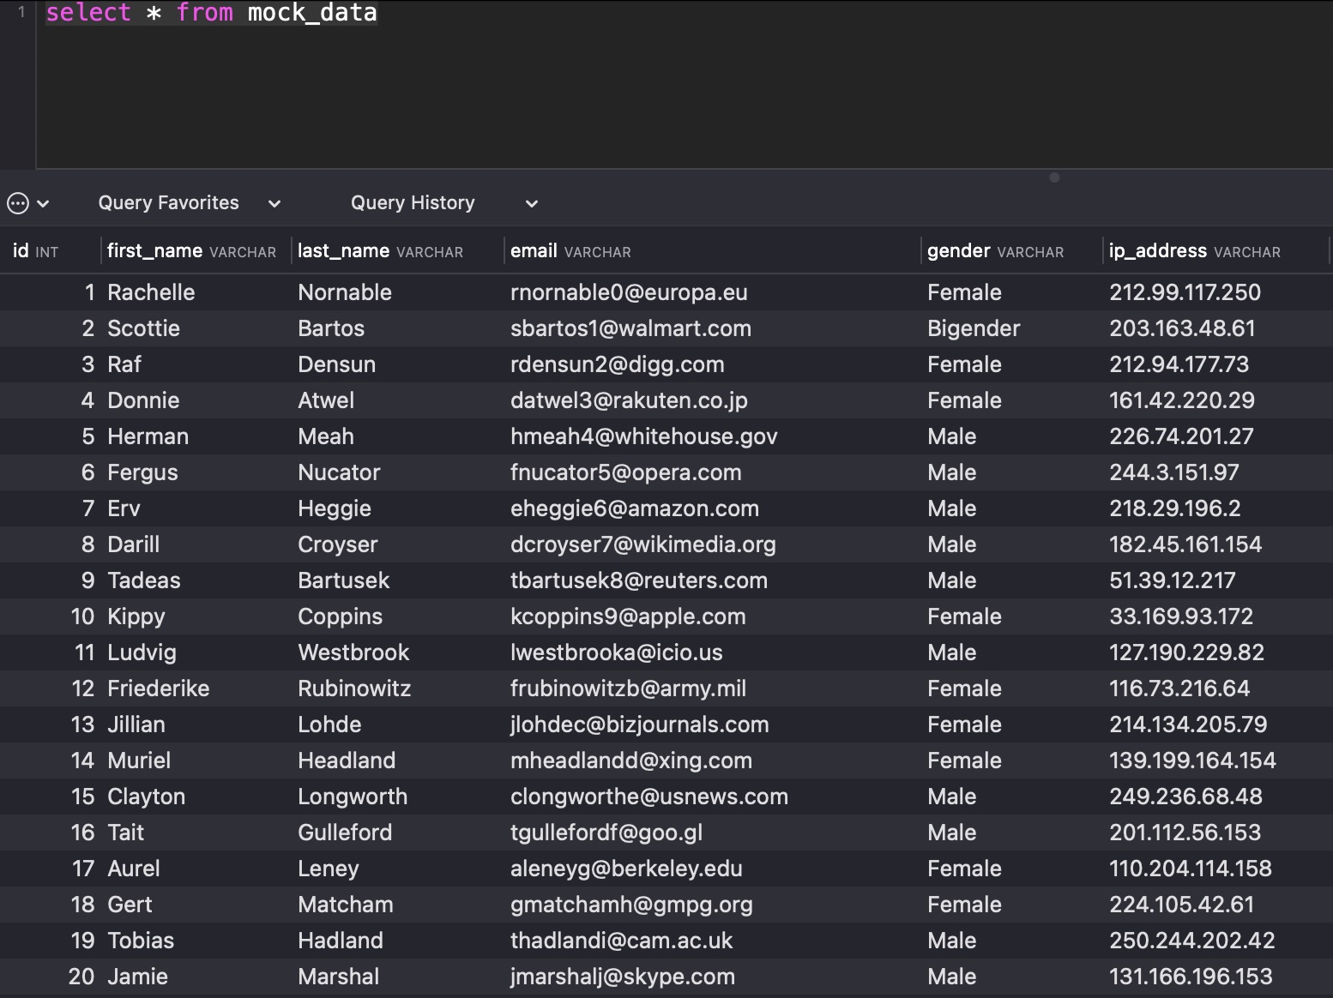The image size is (1333, 998).
Task: Click line number 1 in the editor gutter
Action: 21,12
